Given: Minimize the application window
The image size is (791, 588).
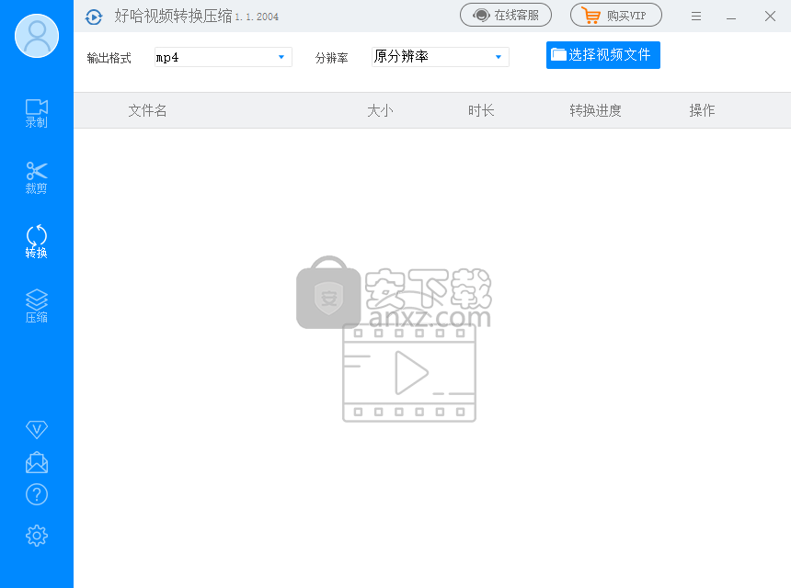Looking at the screenshot, I should 731,17.
